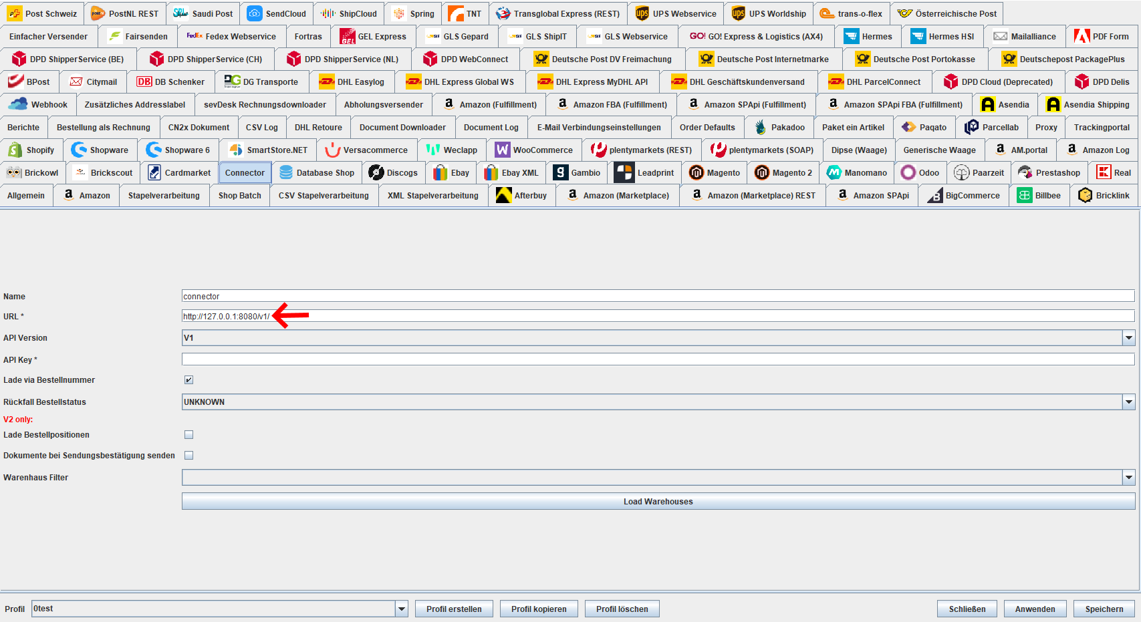Click the Gambio logo icon
1141x622 pixels.
tap(560, 172)
